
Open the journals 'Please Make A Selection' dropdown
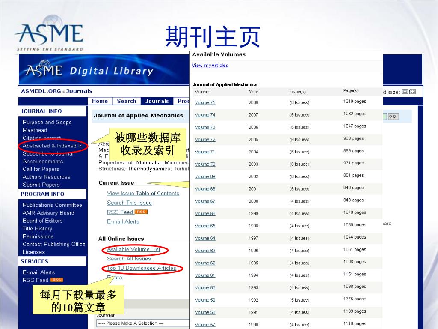pos(143,323)
